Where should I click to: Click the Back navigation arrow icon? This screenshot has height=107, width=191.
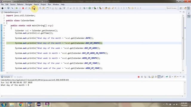pyautogui.click(x=133, y=8)
